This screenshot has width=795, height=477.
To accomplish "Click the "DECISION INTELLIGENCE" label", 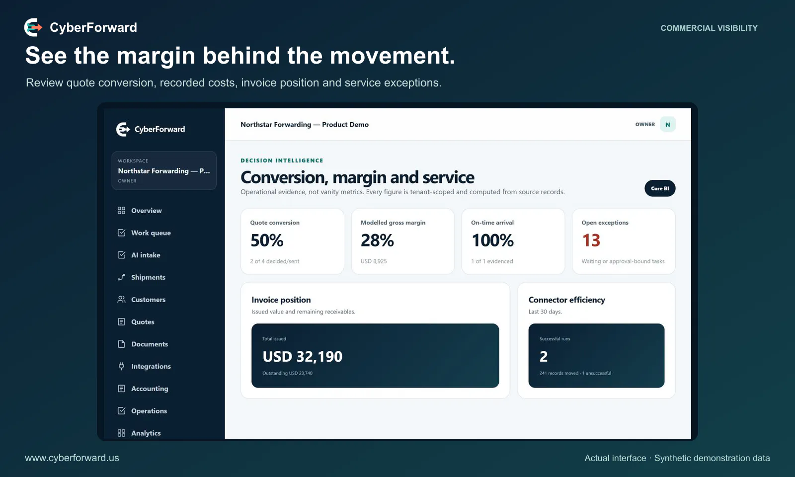I will coord(282,160).
